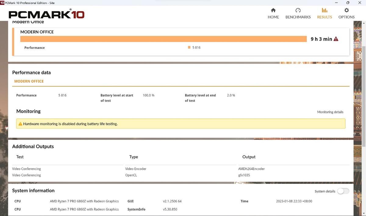Click the Performance data heading
Image resolution: width=366 pixels, height=216 pixels.
[31, 73]
